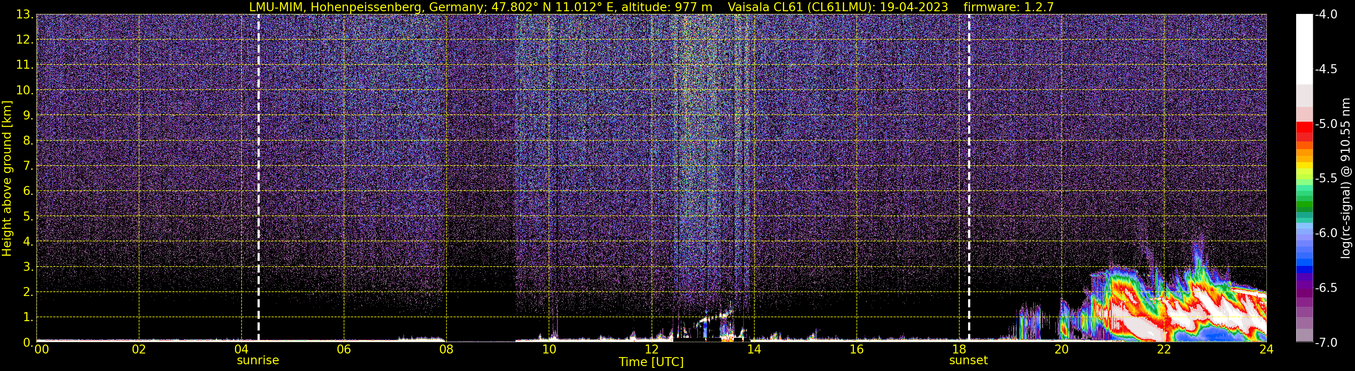This screenshot has width=1355, height=371.
Task: Click the colorbar label 'log(rc-signal) @ 910.55 nm'
Action: pos(1346,178)
